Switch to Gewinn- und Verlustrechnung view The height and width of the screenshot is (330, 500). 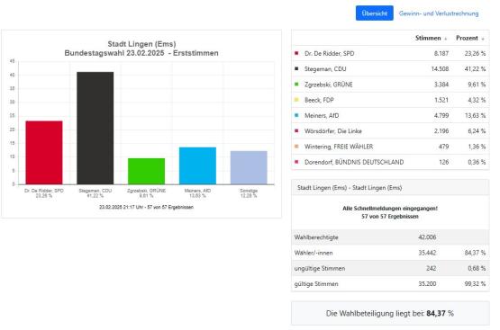click(x=439, y=13)
